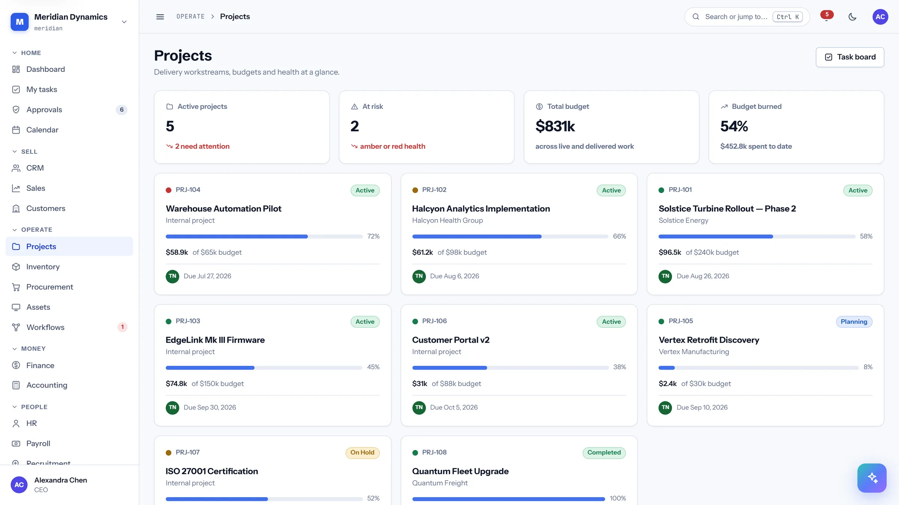Screen dimensions: 899x505
Task: Open the HR person icon
Action: 16,423
